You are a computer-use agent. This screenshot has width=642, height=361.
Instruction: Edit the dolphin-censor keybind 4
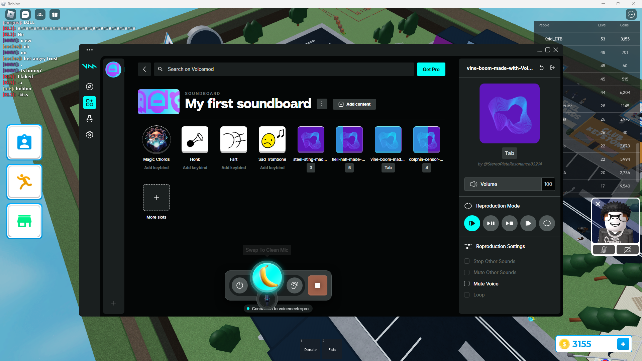point(427,168)
